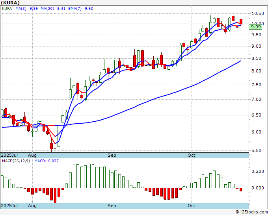Image resolution: width=268 pixels, height=215 pixels.
Task: Click the 8.50 price axis label
Action: coord(256,58)
